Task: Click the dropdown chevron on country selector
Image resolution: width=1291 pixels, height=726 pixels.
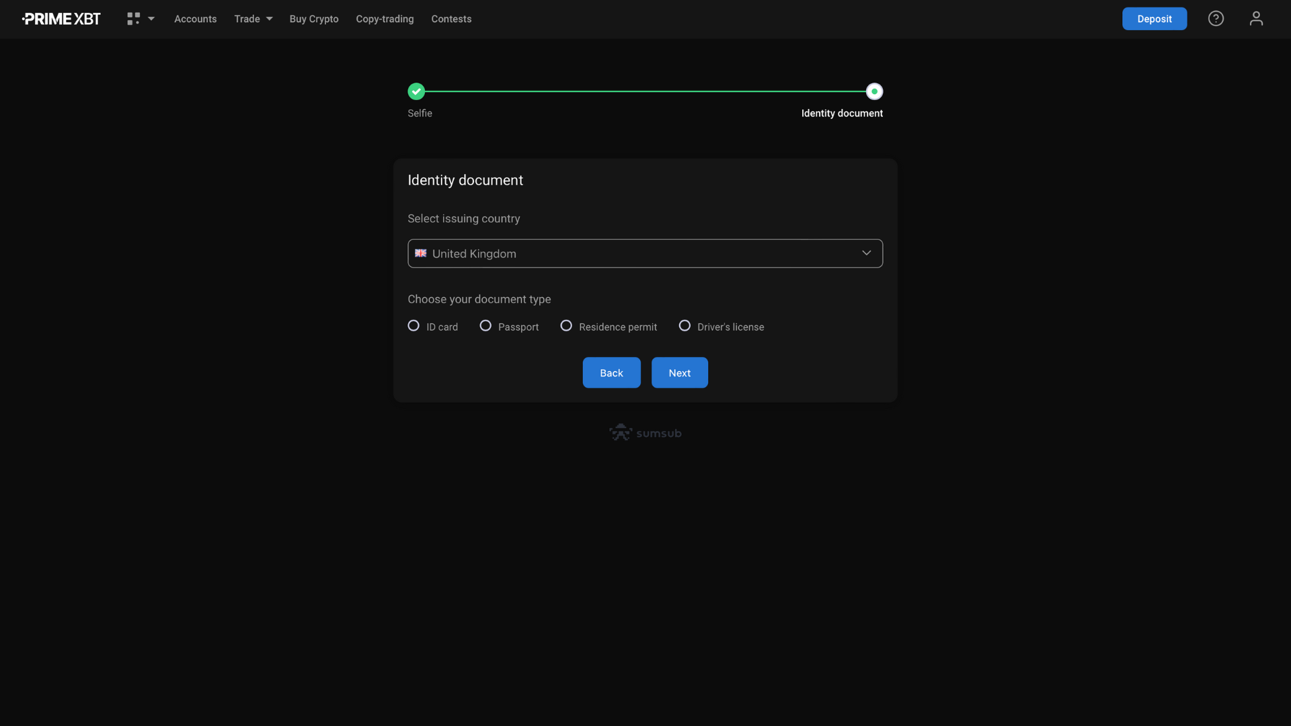Action: (x=866, y=253)
